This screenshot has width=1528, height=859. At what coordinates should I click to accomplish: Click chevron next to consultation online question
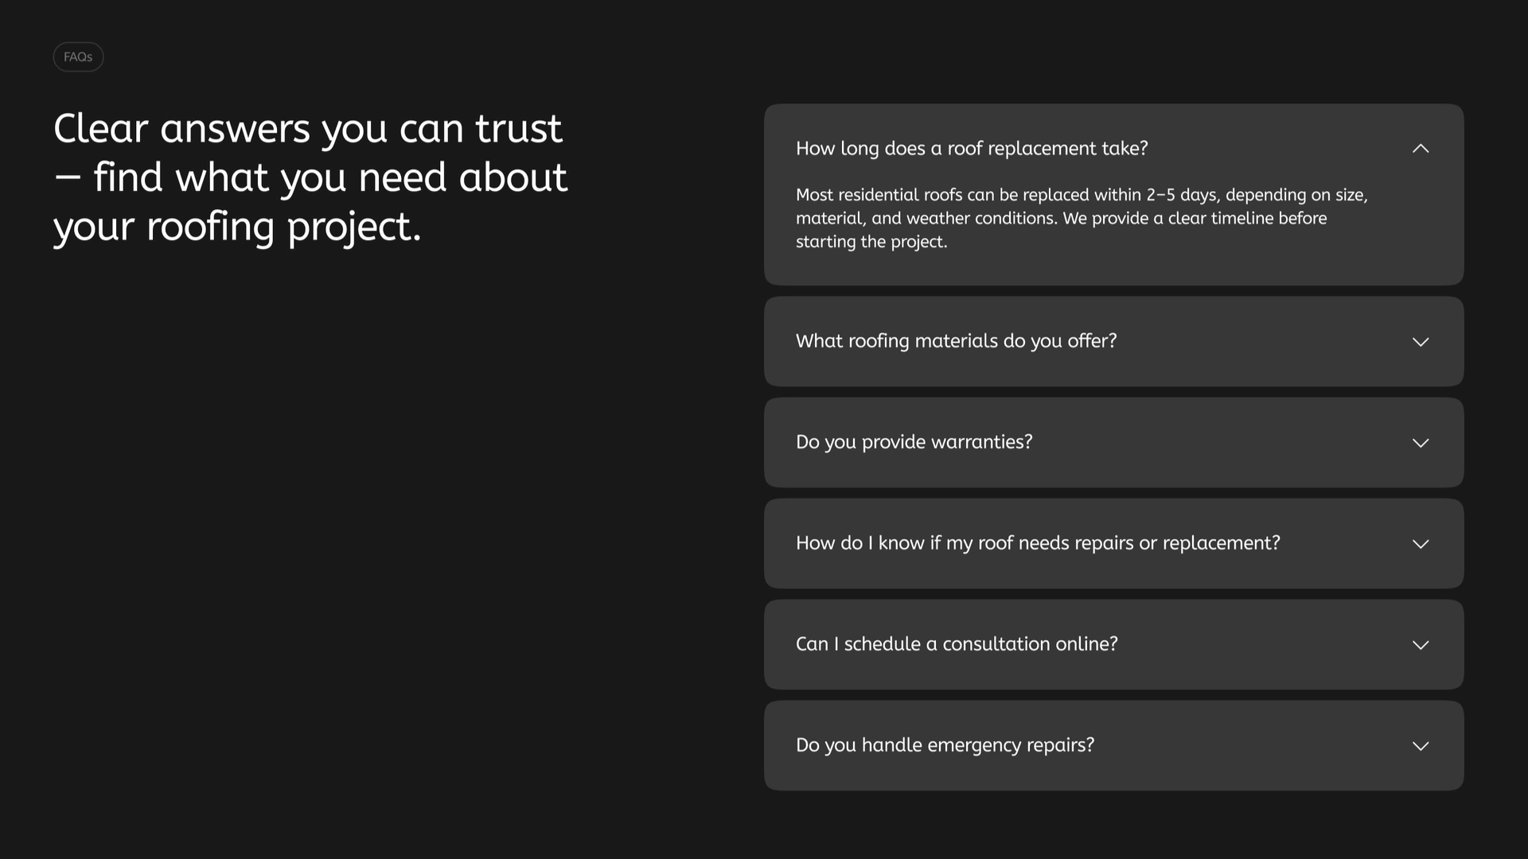1421,645
